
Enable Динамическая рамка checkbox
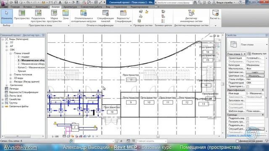point(237,141)
